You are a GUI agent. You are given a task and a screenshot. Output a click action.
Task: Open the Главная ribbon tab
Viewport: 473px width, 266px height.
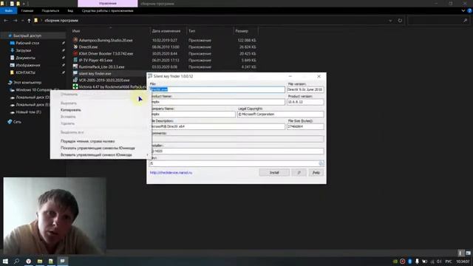click(27, 10)
